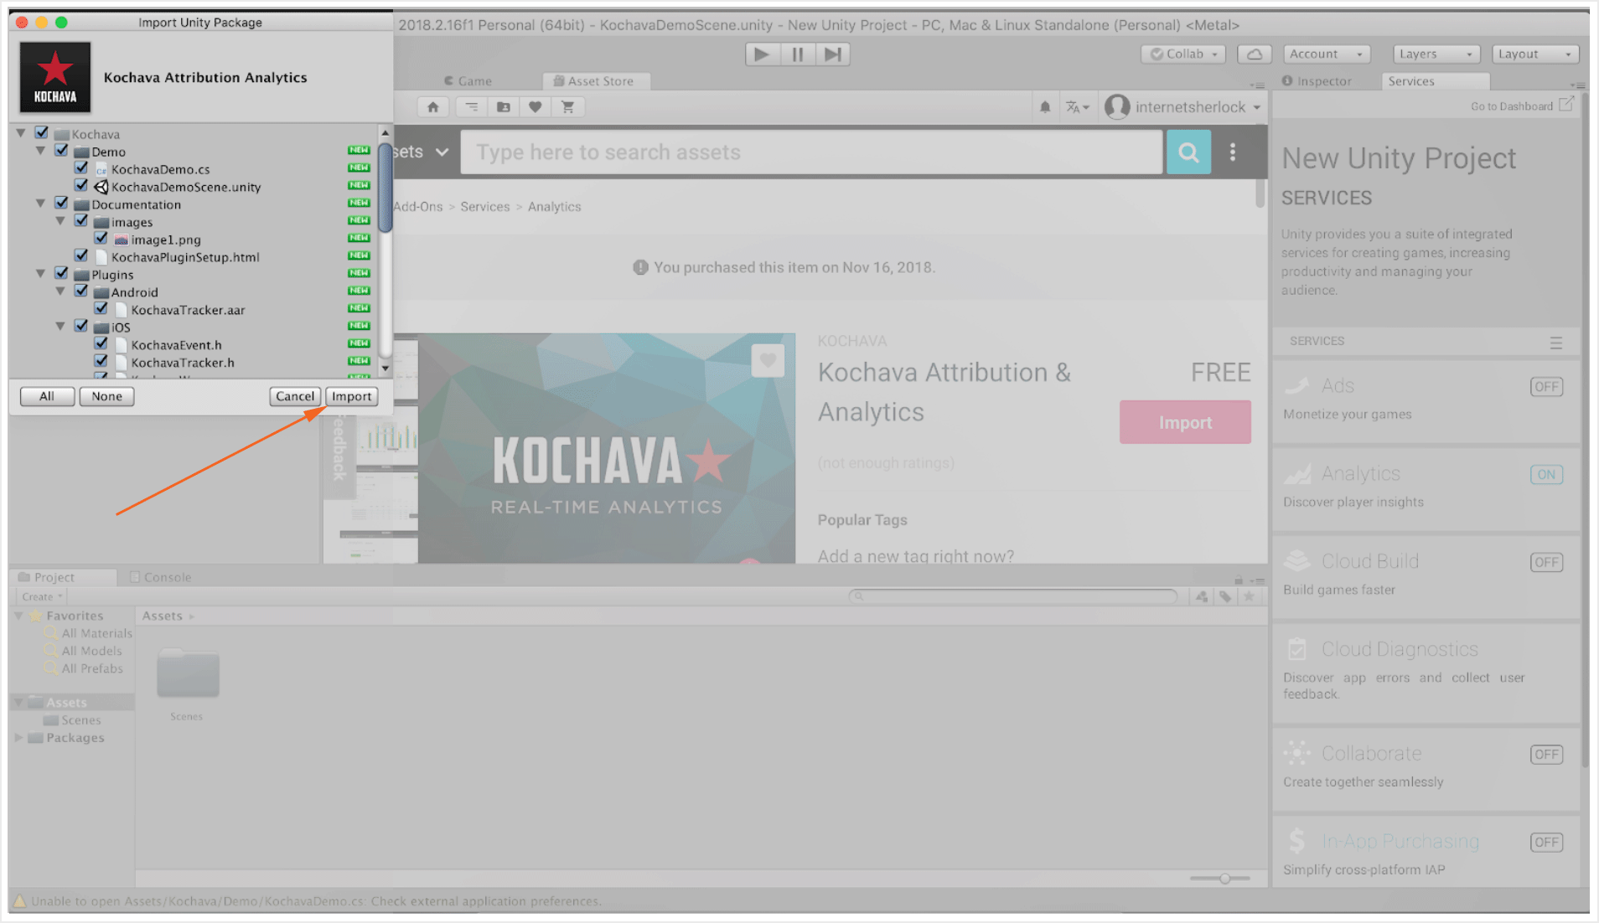Click the teal search magnifier button
This screenshot has height=923, width=1599.
click(1188, 152)
